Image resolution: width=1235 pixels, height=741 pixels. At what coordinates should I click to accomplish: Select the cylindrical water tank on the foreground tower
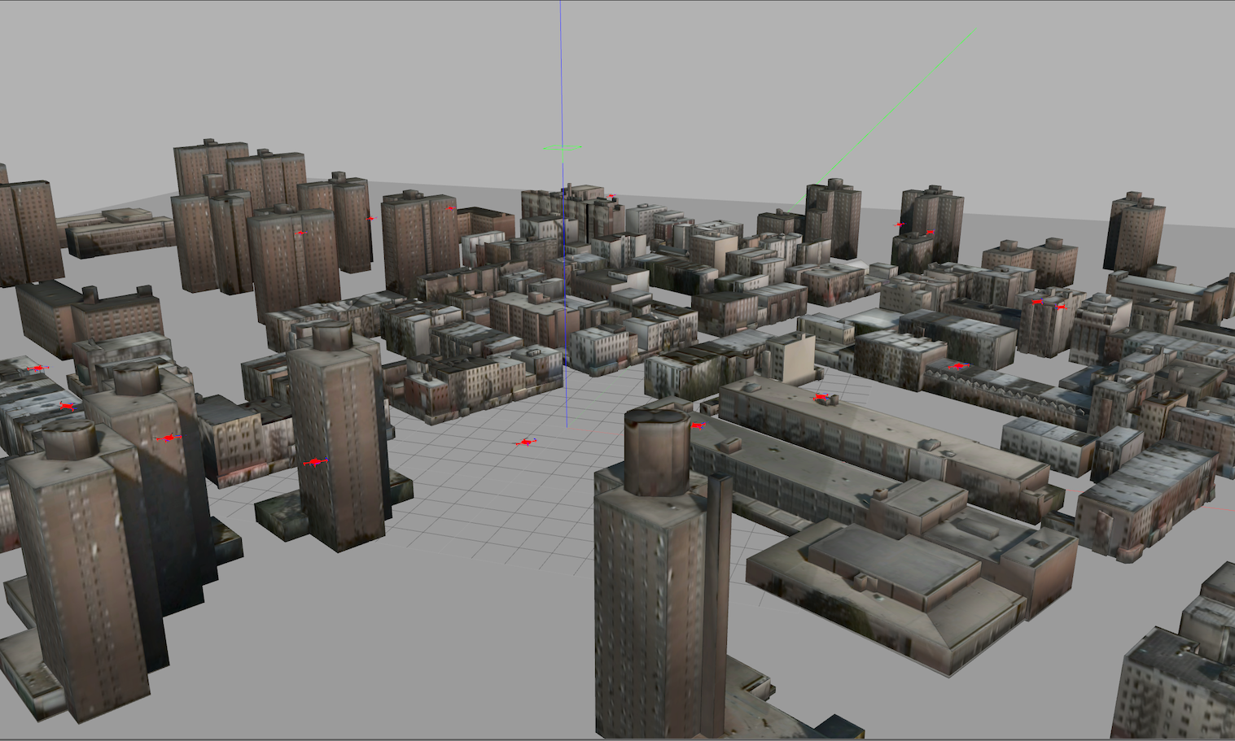pos(657,451)
